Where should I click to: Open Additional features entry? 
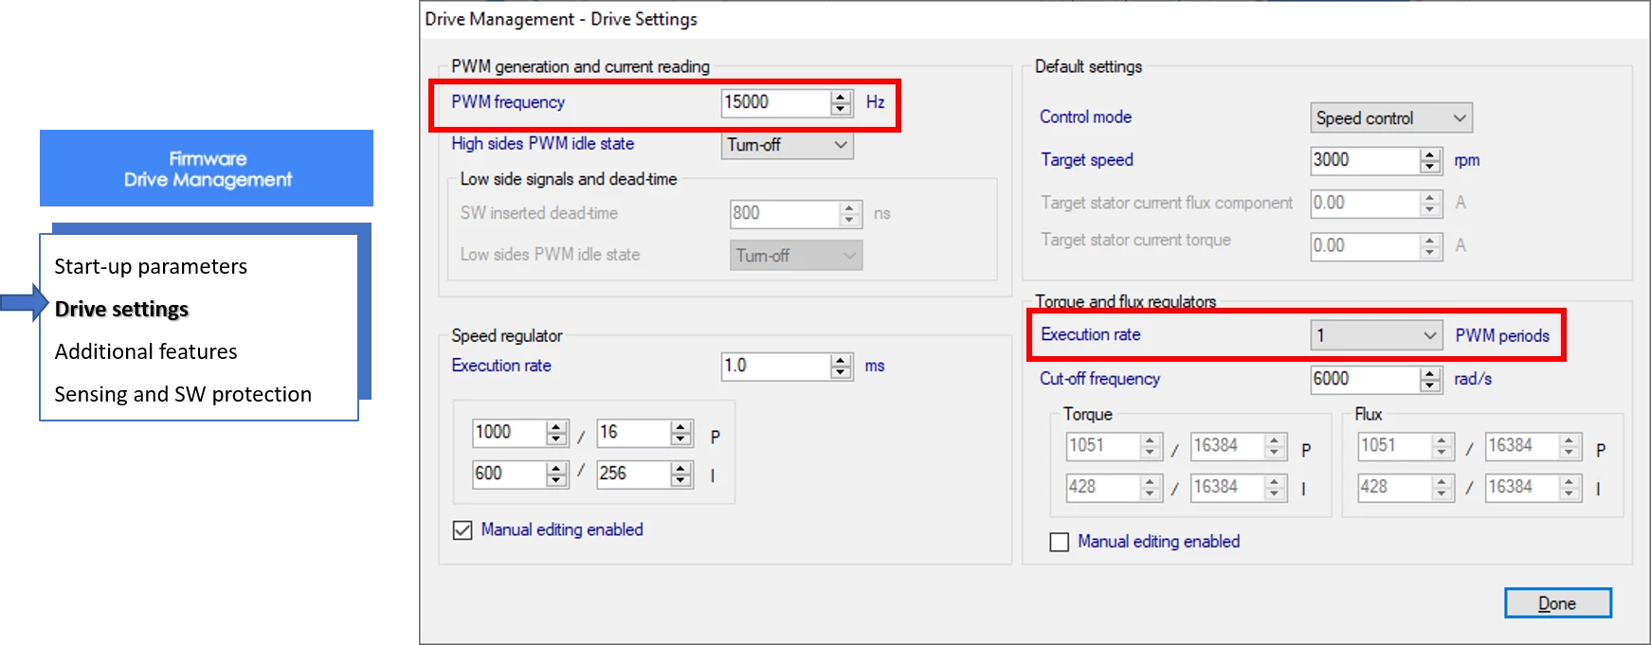tap(146, 351)
